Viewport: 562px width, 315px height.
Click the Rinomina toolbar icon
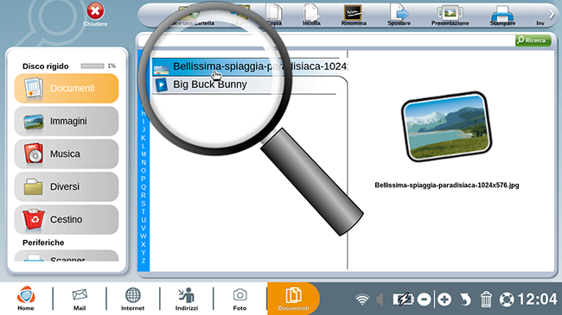click(354, 13)
